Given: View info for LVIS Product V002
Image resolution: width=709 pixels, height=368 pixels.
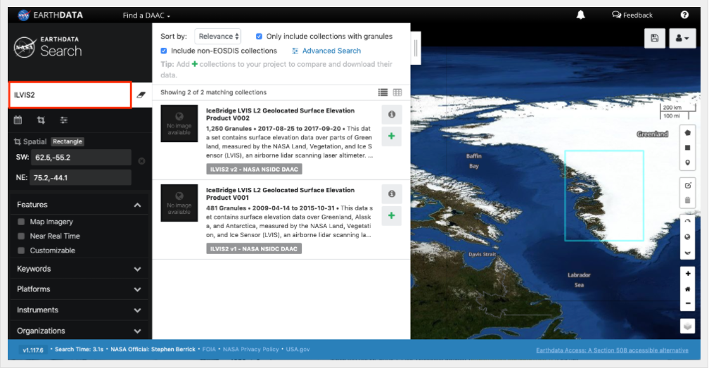Looking at the screenshot, I should click(392, 115).
